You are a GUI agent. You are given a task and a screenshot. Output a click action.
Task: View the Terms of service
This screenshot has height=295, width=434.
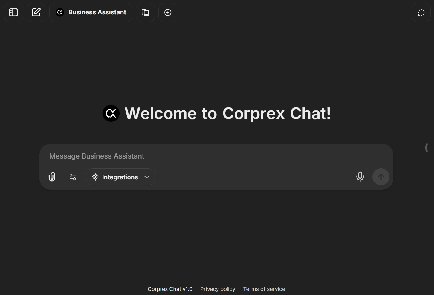pyautogui.click(x=264, y=289)
